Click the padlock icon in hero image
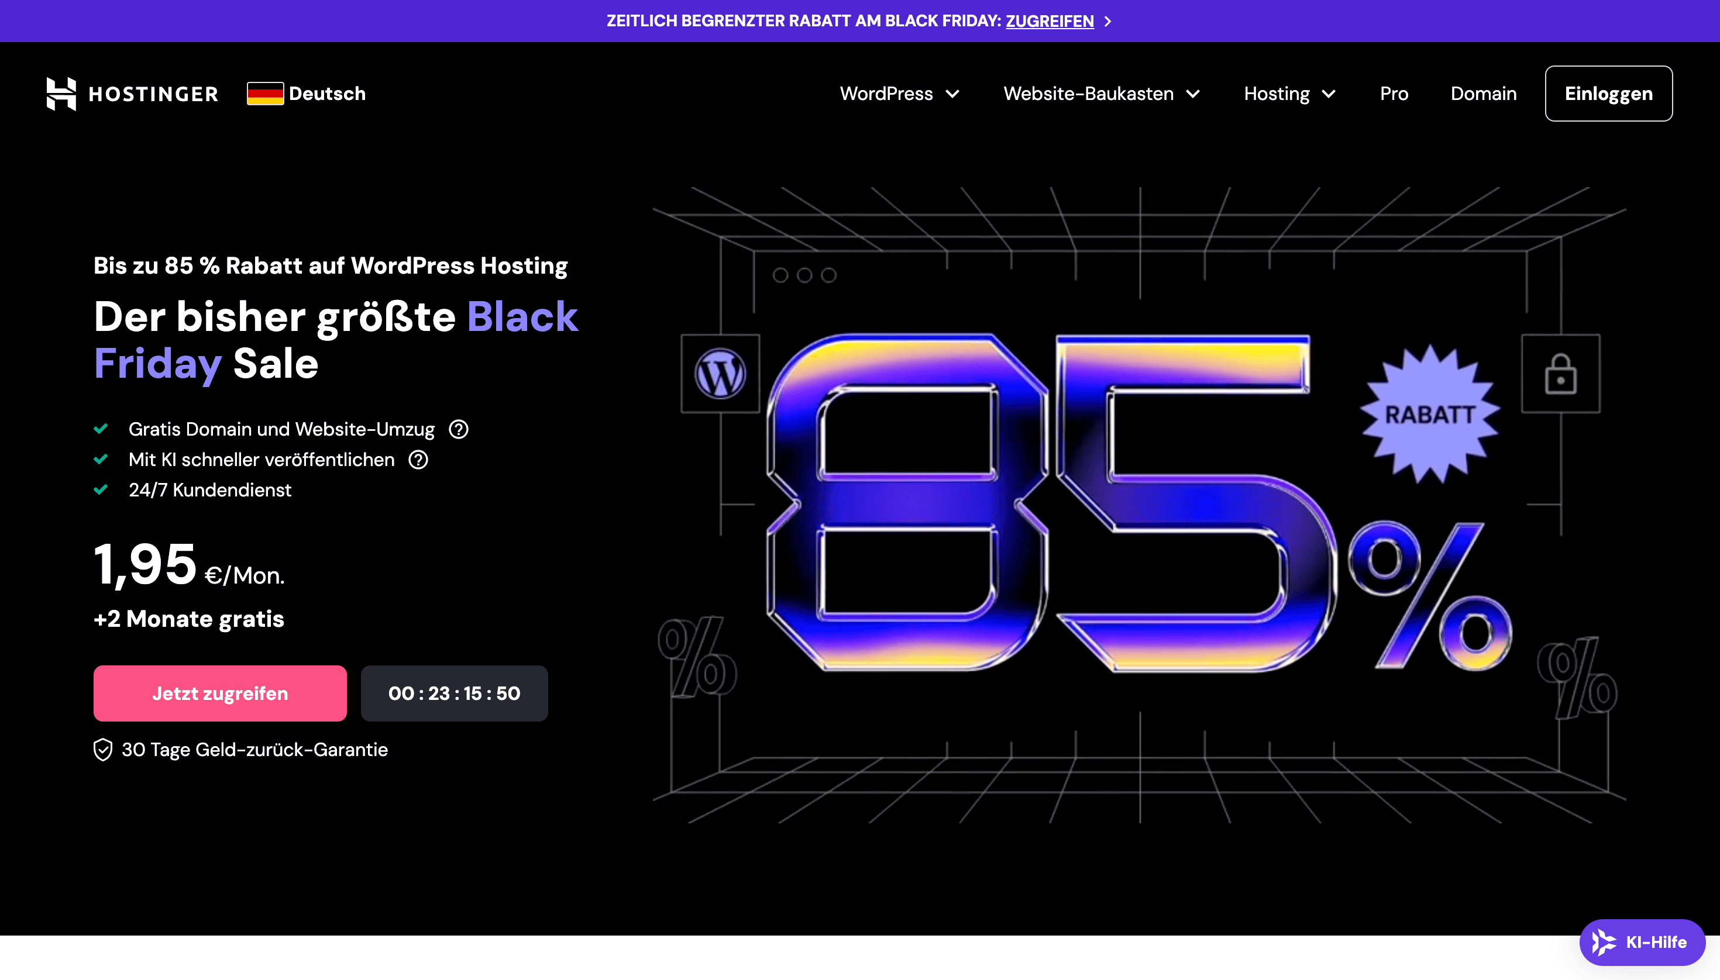 point(1560,374)
